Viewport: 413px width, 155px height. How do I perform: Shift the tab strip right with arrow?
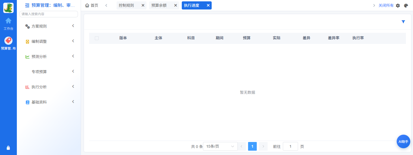tap(374, 5)
